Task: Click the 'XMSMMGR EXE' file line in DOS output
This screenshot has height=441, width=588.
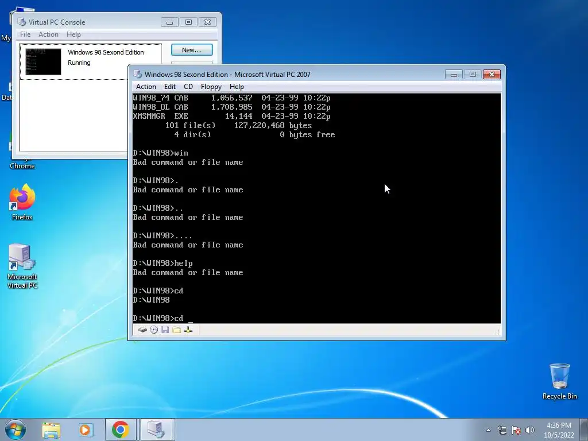Action: pyautogui.click(x=232, y=116)
